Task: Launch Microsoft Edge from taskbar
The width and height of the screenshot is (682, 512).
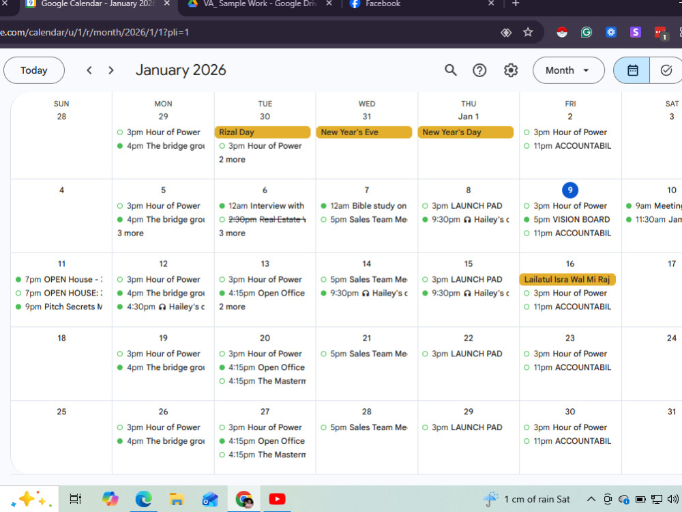Action: [x=143, y=499]
